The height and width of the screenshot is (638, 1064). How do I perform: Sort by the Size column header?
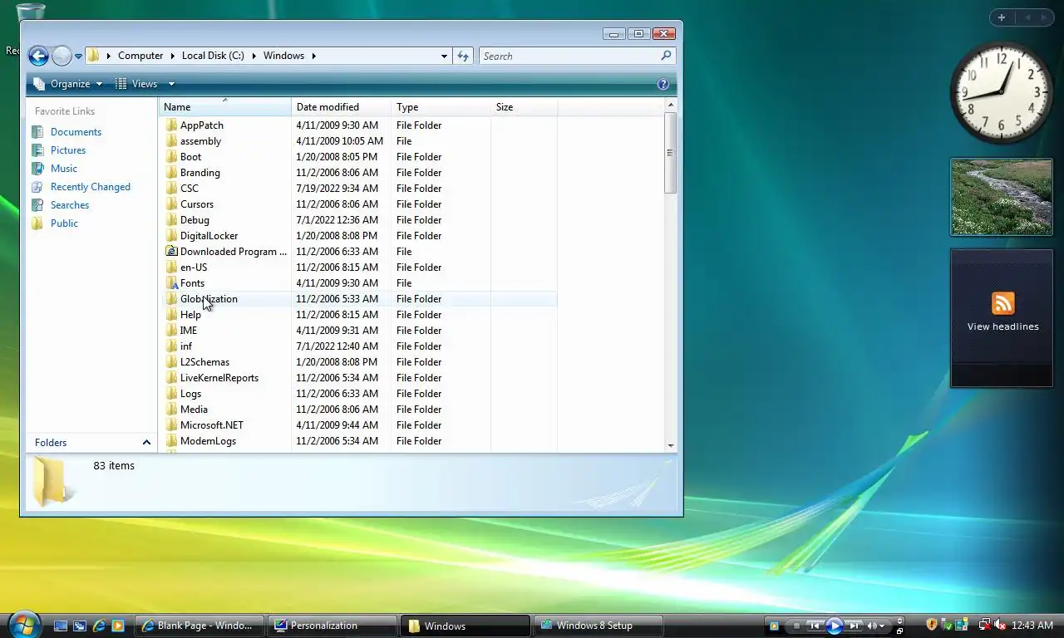point(524,107)
